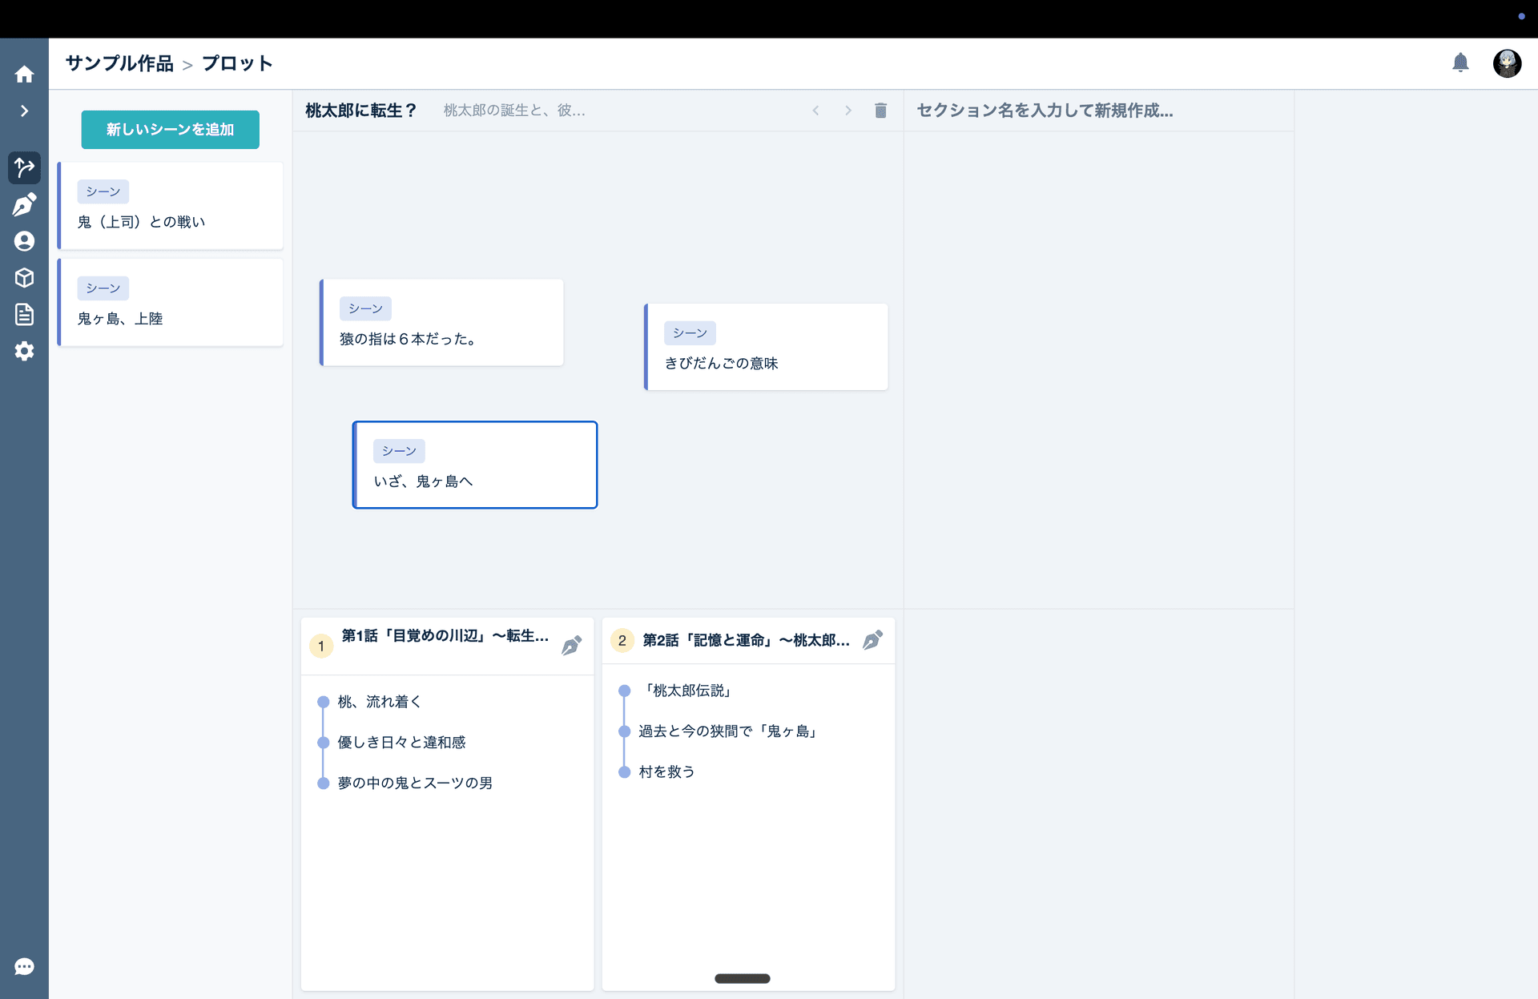Return home using the home icon
The image size is (1538, 999).
point(24,73)
